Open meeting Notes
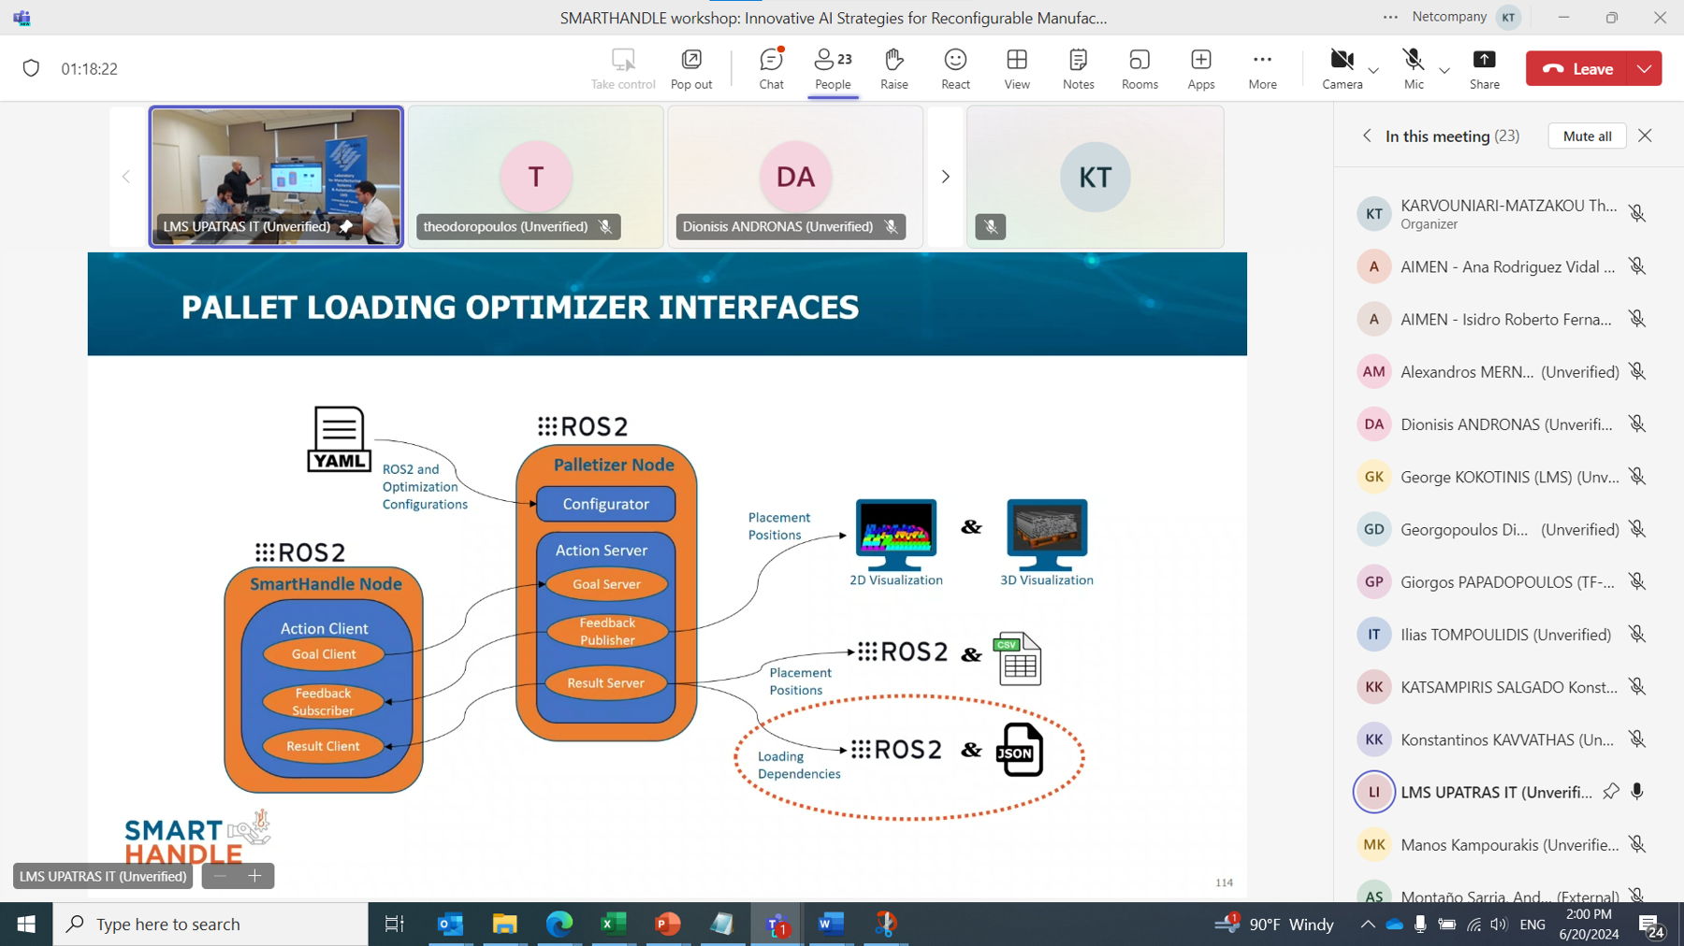This screenshot has height=946, width=1684. coord(1078,68)
